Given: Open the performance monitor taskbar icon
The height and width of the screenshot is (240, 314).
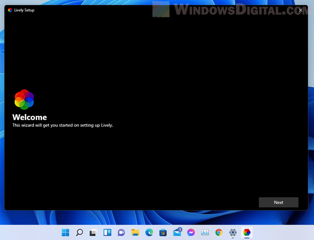Looking at the screenshot, I should coord(205,232).
